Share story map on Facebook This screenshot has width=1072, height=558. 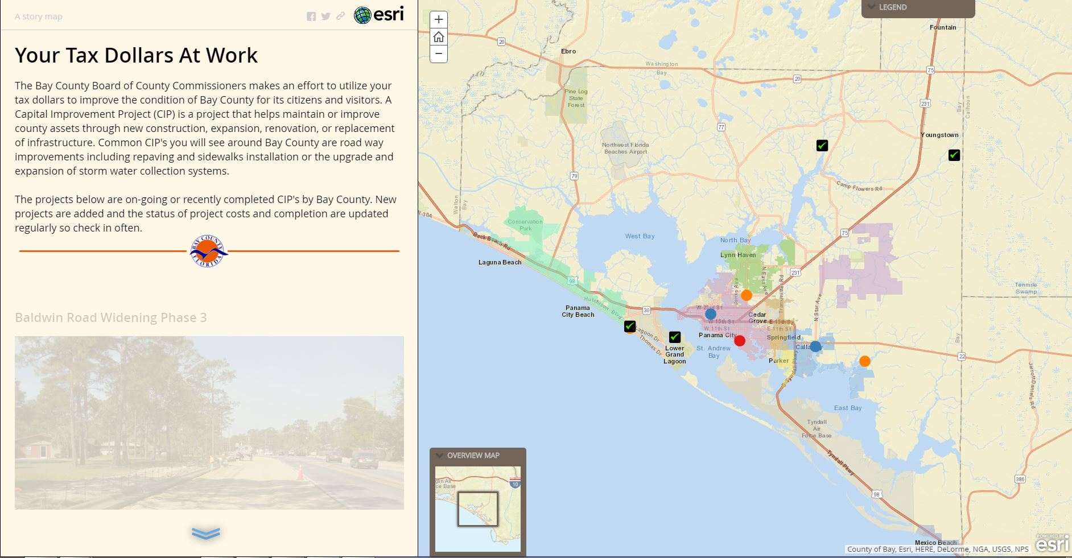pyautogui.click(x=311, y=16)
